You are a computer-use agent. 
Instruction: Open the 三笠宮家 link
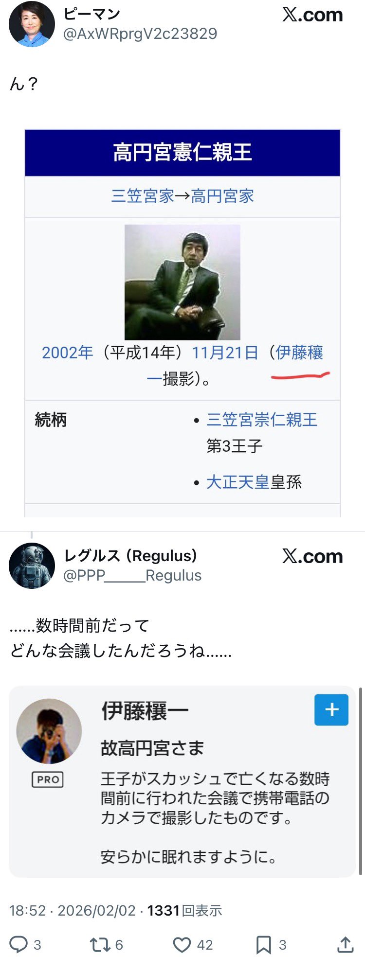point(143,196)
